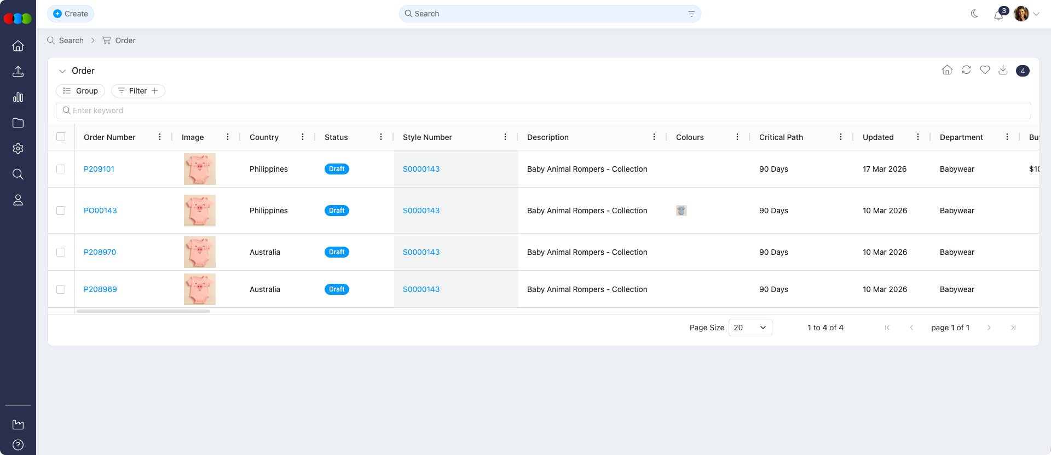
Task: Collapse the Order panel chevron
Action: coord(62,71)
